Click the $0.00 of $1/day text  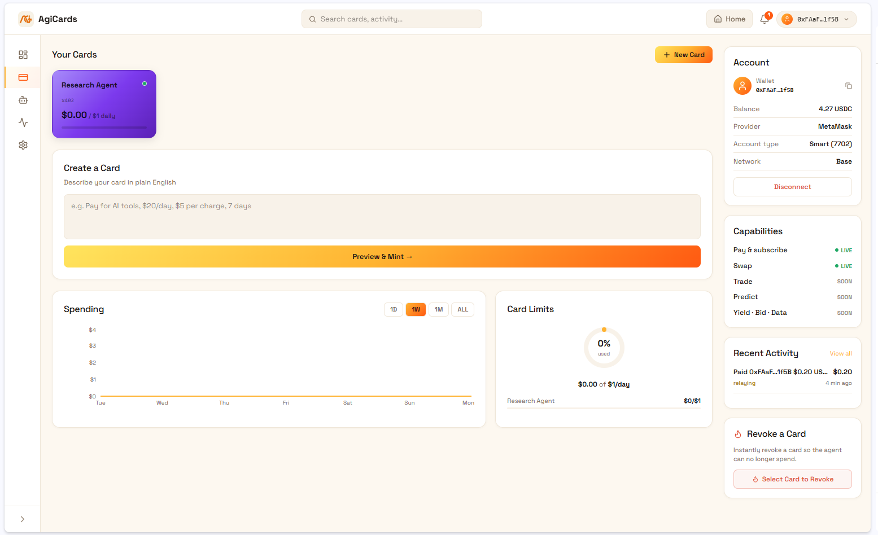(x=604, y=384)
